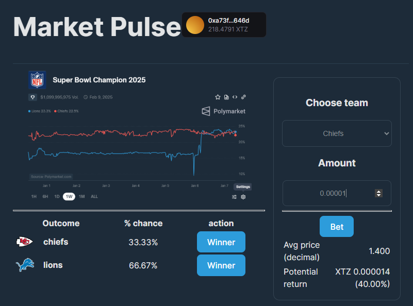Expand the Choose team dropdown

point(337,133)
